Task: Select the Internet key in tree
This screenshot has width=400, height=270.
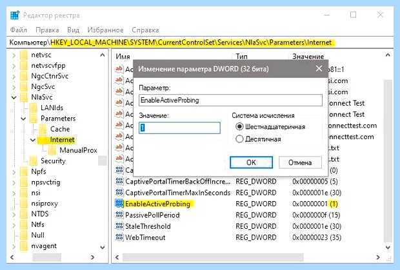Action: (x=62, y=140)
